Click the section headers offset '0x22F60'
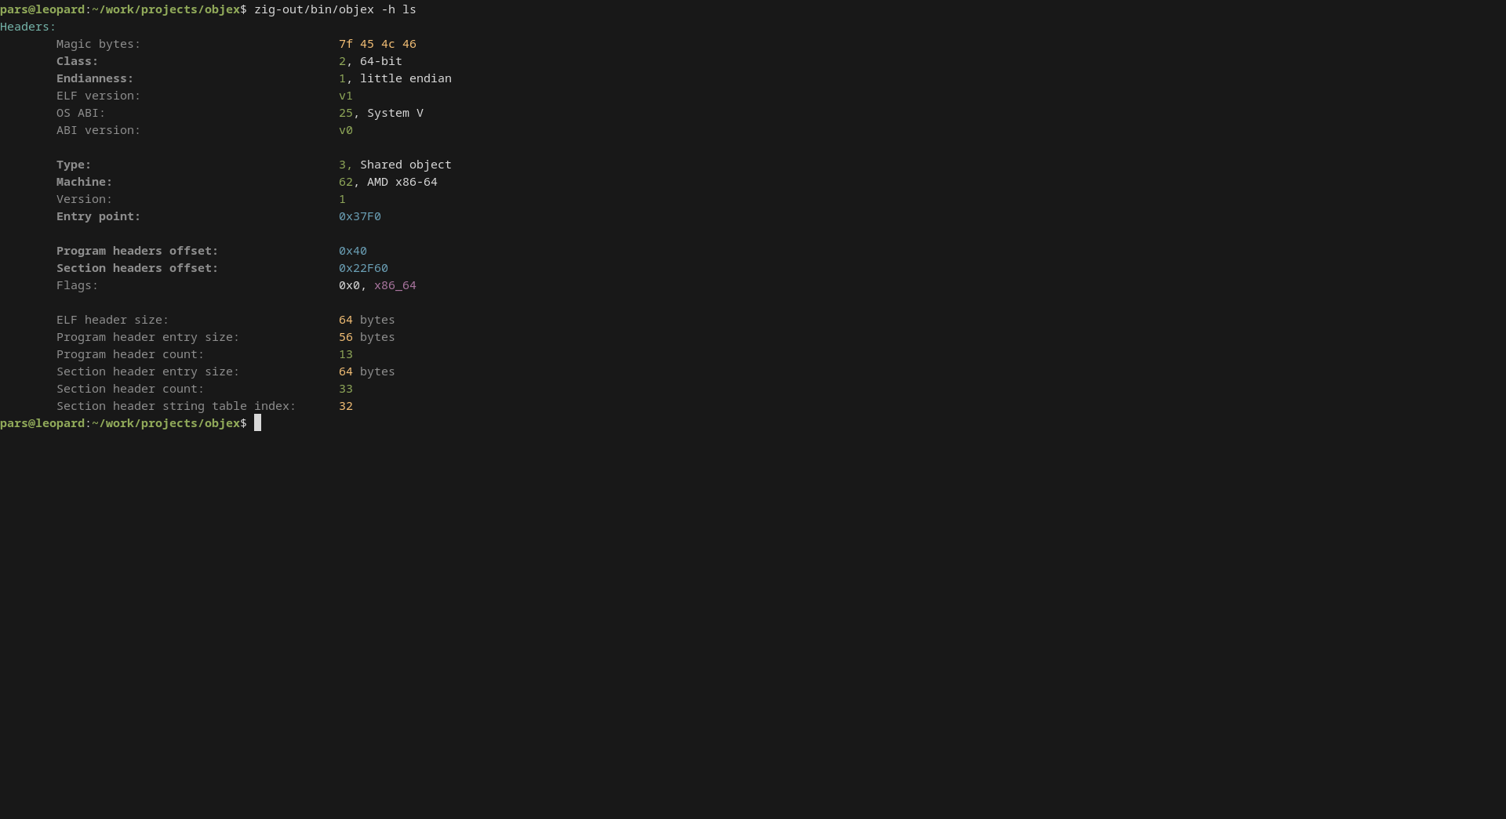This screenshot has height=819, width=1506. click(x=363, y=268)
